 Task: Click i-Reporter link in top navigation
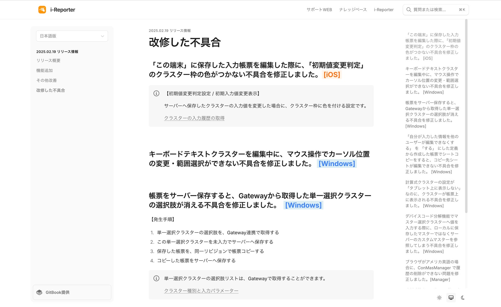384,10
